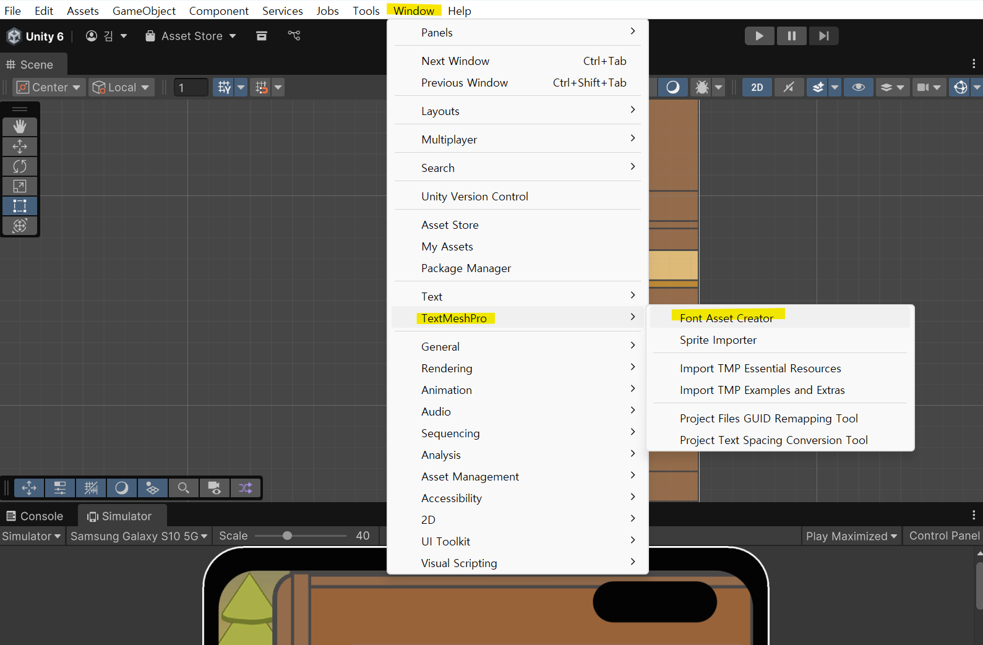The width and height of the screenshot is (983, 645).
Task: Select the Hand view tool
Action: [x=20, y=127]
